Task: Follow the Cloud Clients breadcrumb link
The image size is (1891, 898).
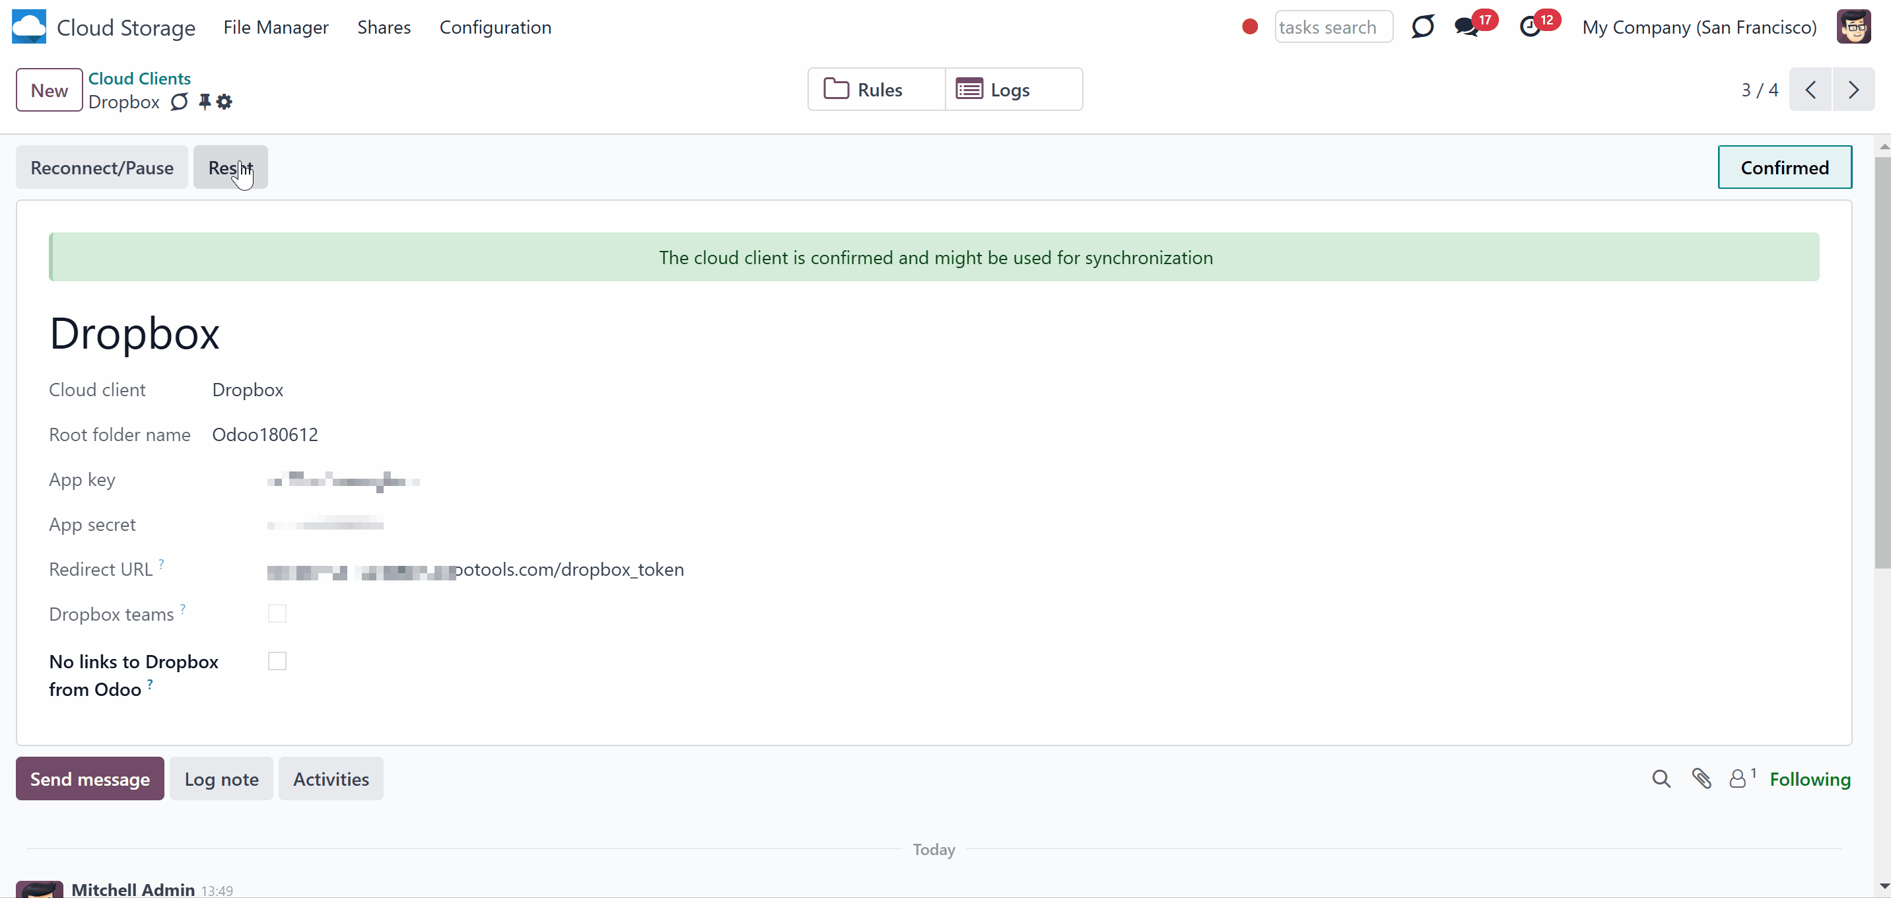Action: [x=139, y=79]
